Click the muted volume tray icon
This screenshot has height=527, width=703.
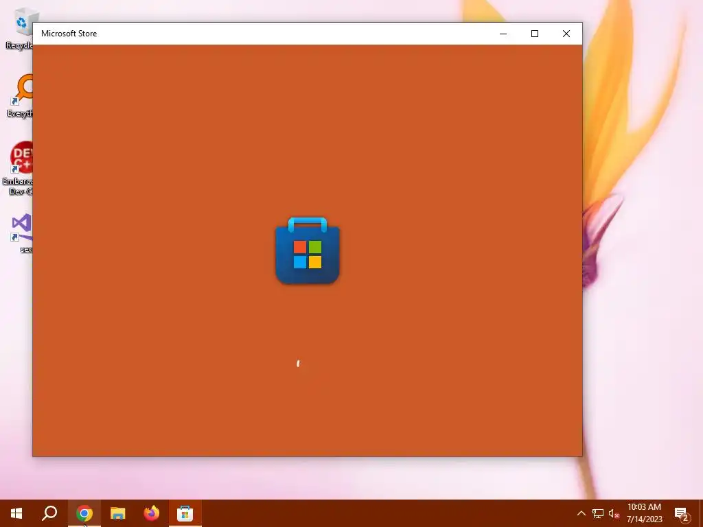pyautogui.click(x=614, y=513)
